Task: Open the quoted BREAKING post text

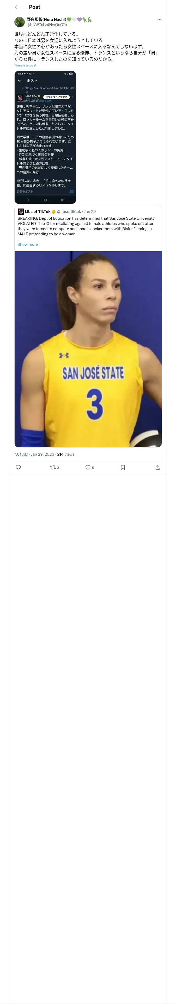Action: 86,226
